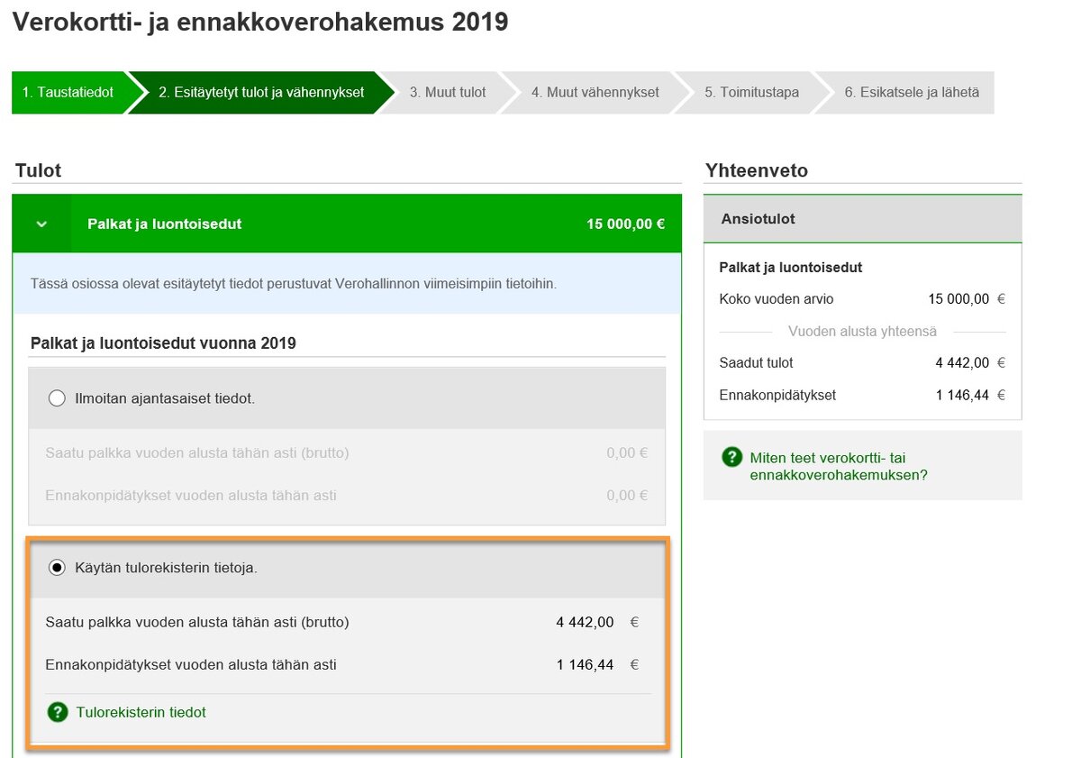The height and width of the screenshot is (758, 1081).
Task: Click the 1 146,44 withholding amount field
Action: [586, 665]
